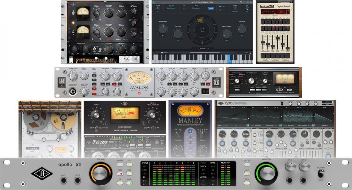The height and width of the screenshot is (190, 352).
Task: Click the Manley Gain dB rotary selector
Action: point(203,135)
